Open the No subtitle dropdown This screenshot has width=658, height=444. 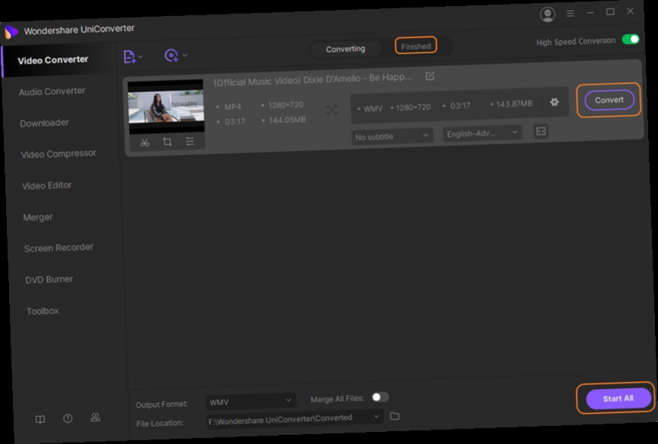point(391,136)
